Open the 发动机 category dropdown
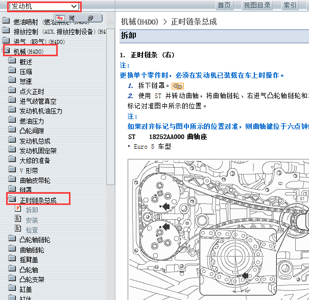Image resolution: width=309 pixels, height=300 pixels. click(x=44, y=7)
